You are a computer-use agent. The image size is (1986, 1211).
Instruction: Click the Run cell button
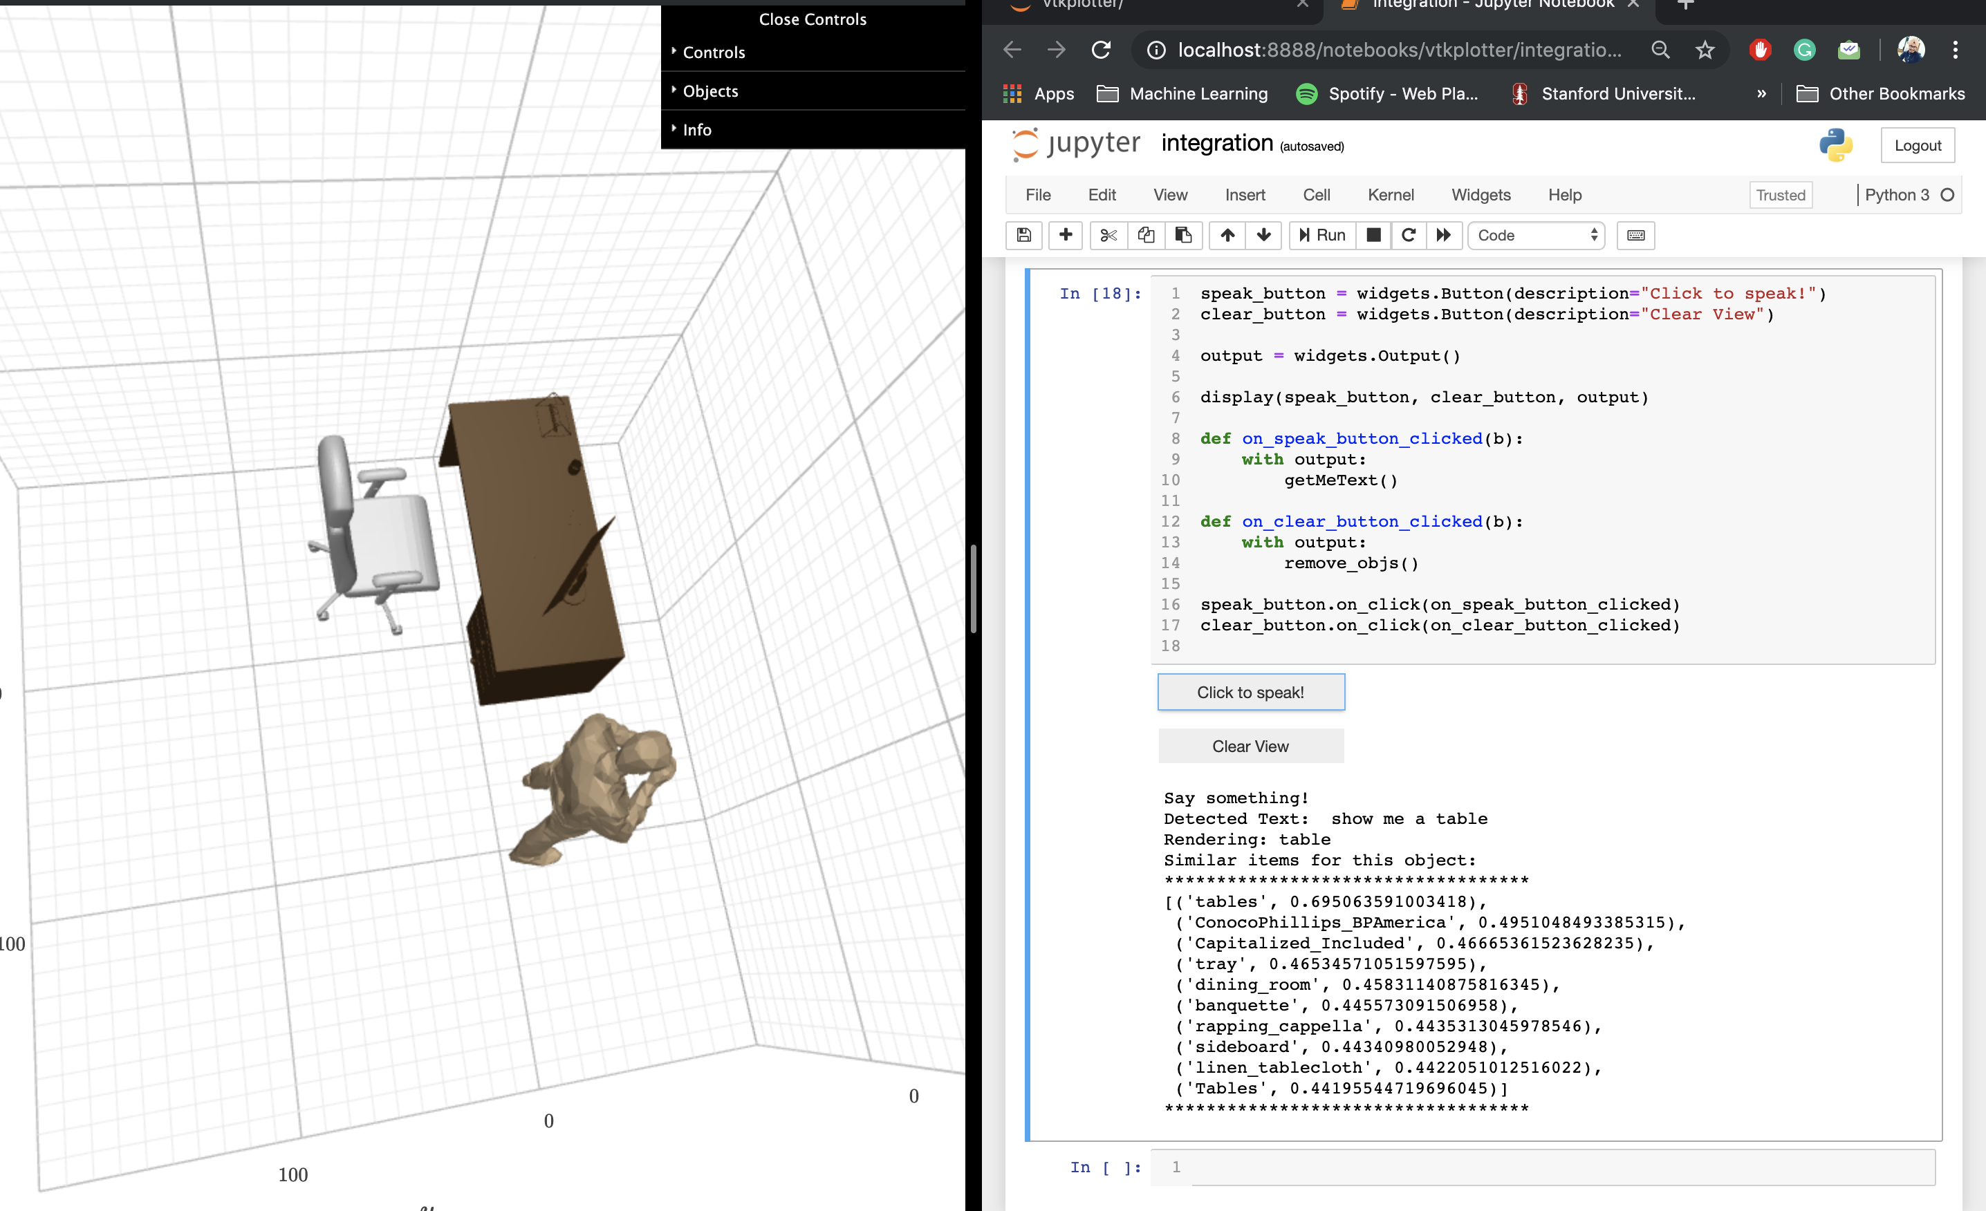(x=1321, y=236)
